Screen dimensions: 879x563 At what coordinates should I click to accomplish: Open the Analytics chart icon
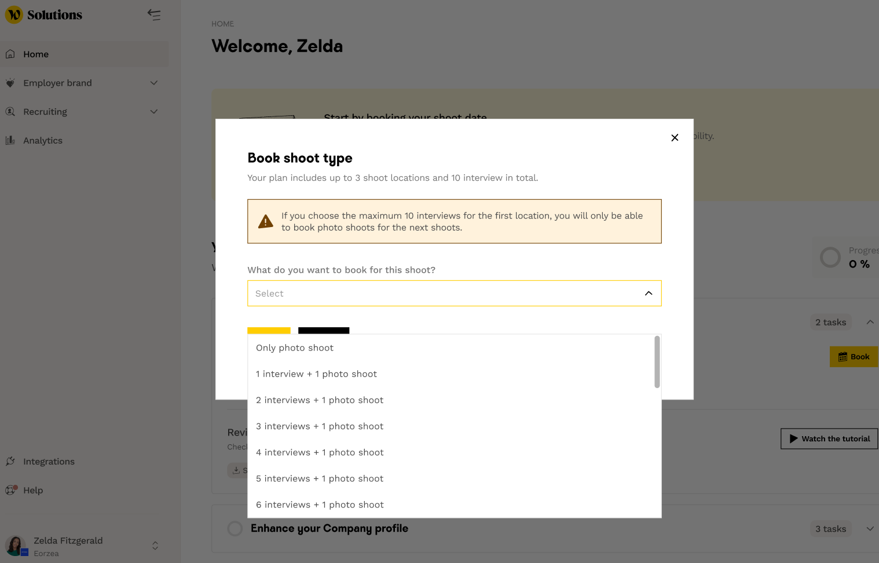pyautogui.click(x=10, y=140)
